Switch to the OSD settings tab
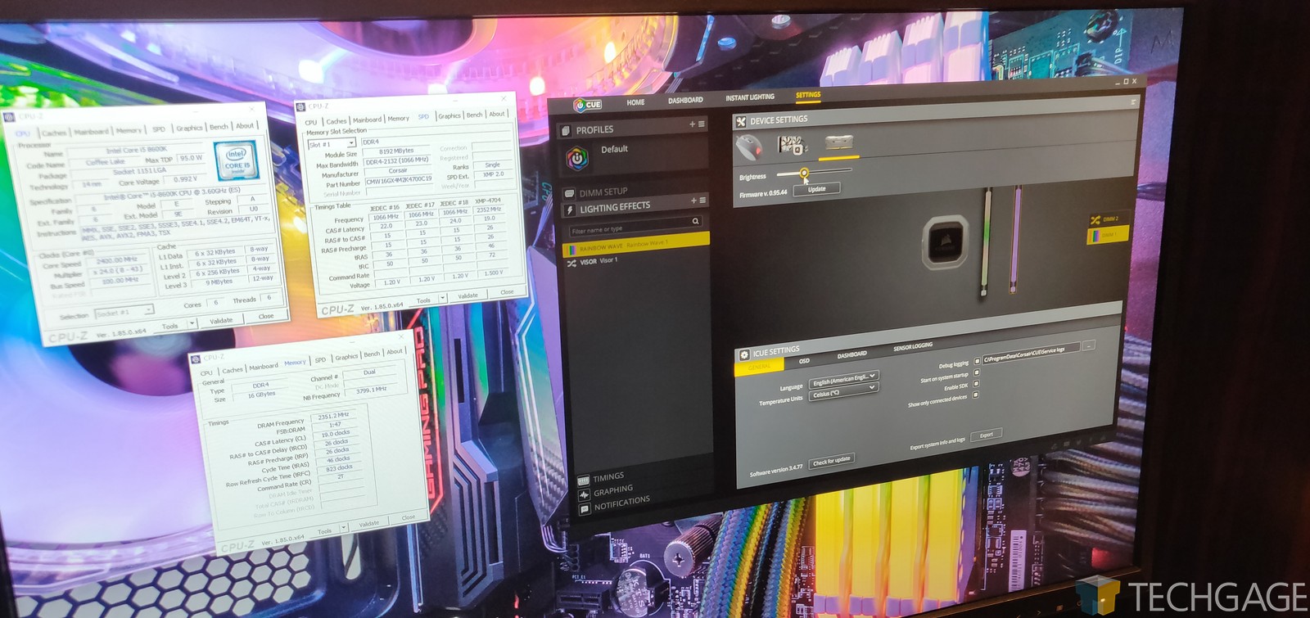 point(804,361)
